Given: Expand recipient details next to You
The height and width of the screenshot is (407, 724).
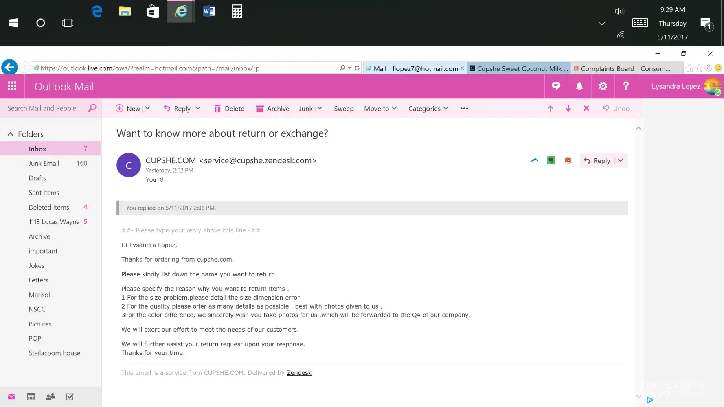Looking at the screenshot, I should point(162,180).
